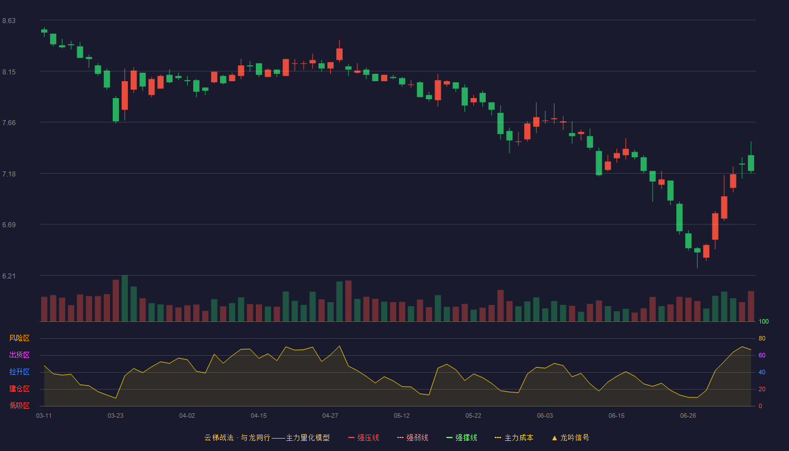This screenshot has height=451, width=789.
Task: Click the 龙吟信号 triangle legend icon
Action: [554, 437]
